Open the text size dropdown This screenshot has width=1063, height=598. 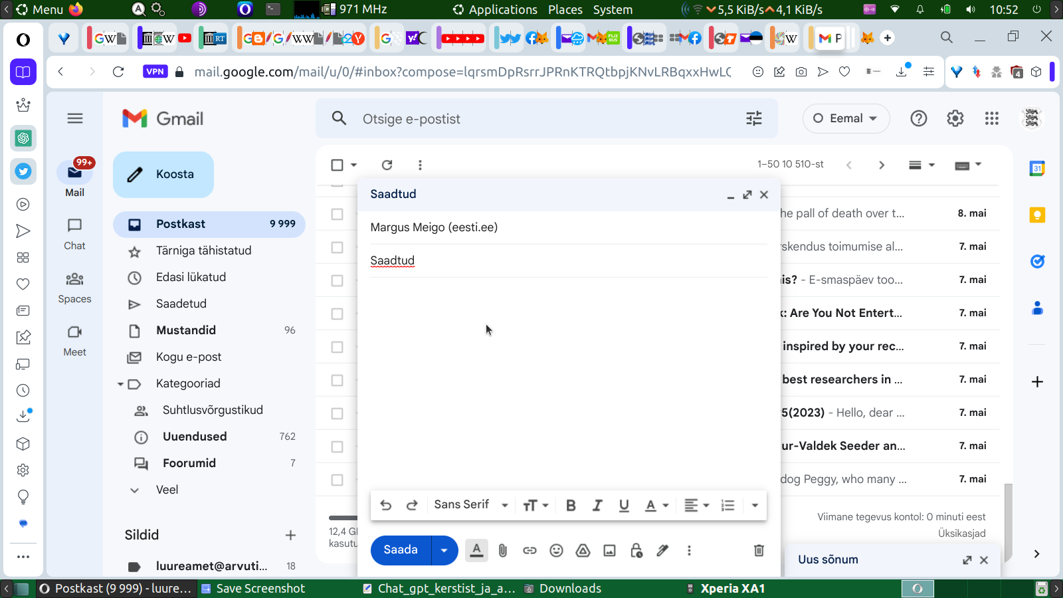click(535, 505)
